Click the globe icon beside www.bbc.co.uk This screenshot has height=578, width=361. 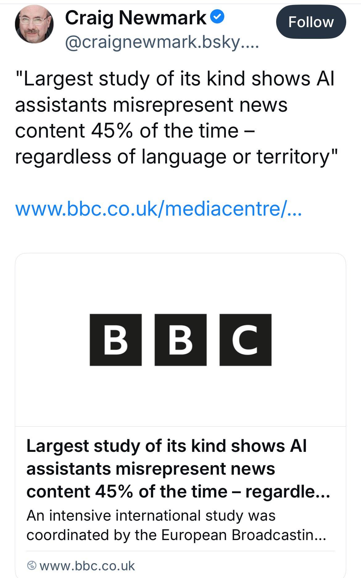(32, 566)
